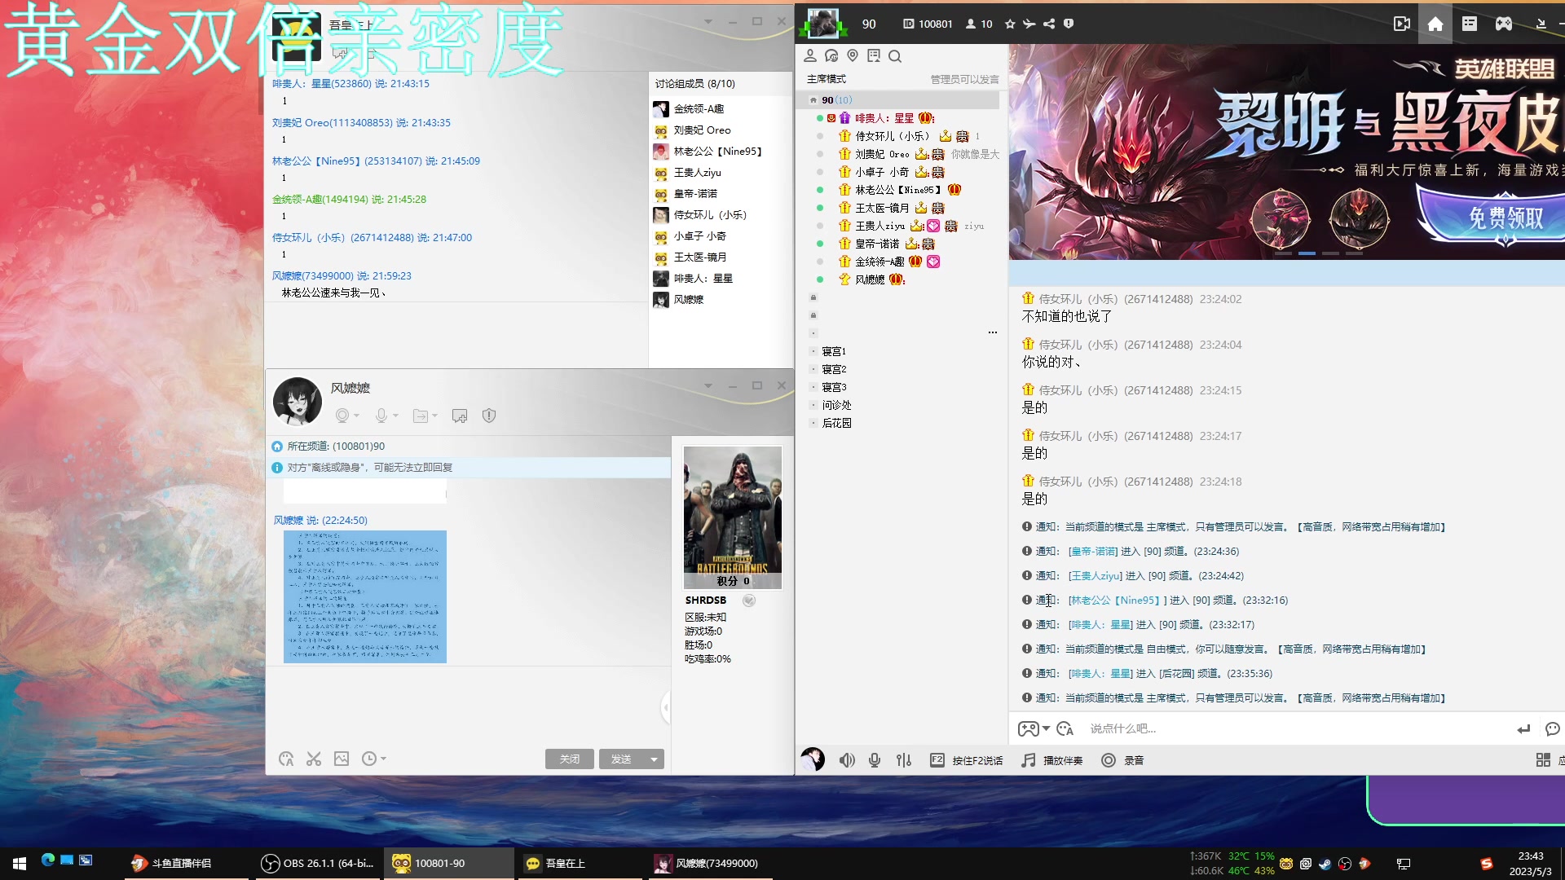Open font emoji icon in 风嬷嬷 chat
Image resolution: width=1565 pixels, height=880 pixels.
click(286, 759)
